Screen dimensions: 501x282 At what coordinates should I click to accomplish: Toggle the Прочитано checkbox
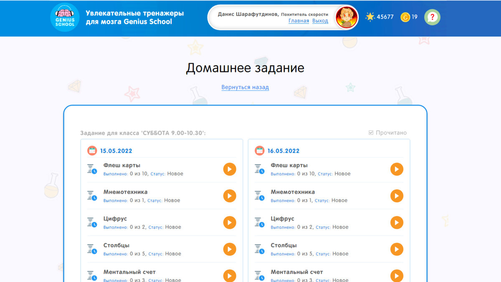370,132
